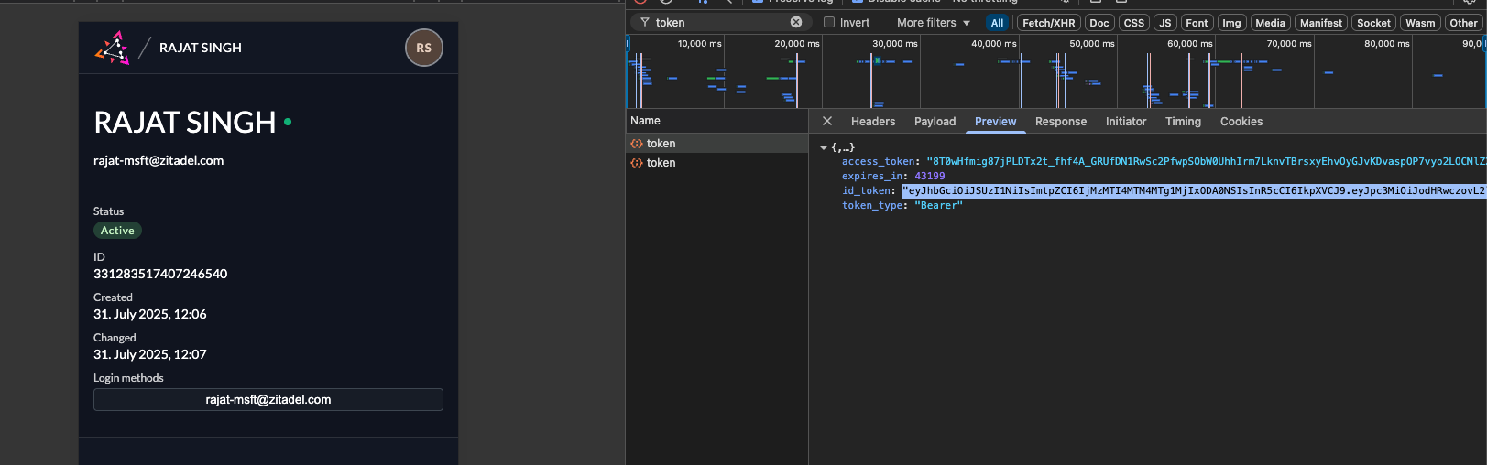Toggle the Media type filter
The image size is (1487, 465).
tap(1270, 23)
